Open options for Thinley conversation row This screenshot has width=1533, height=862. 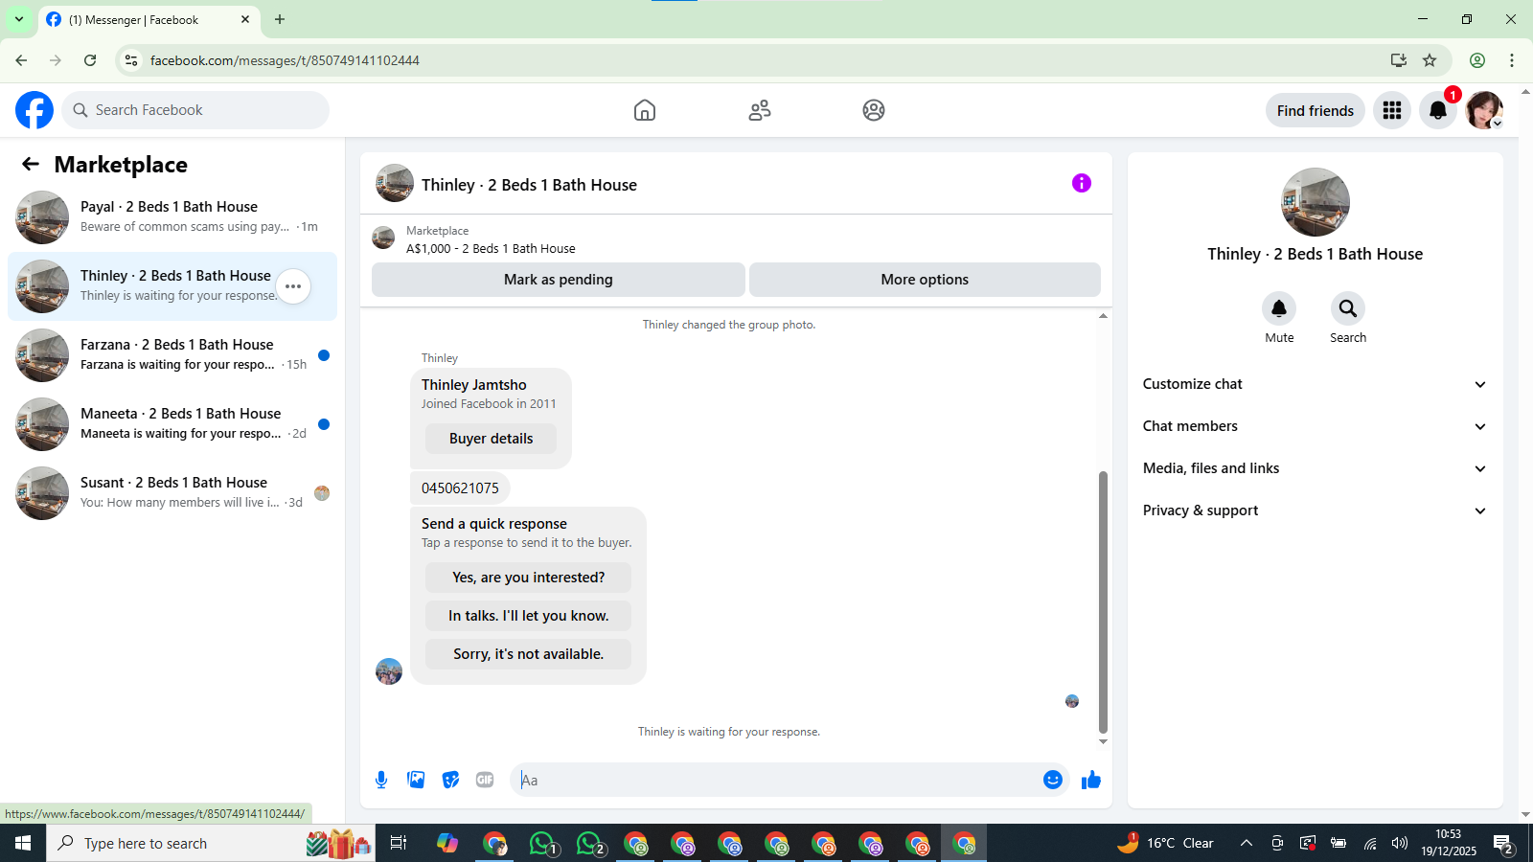click(293, 286)
